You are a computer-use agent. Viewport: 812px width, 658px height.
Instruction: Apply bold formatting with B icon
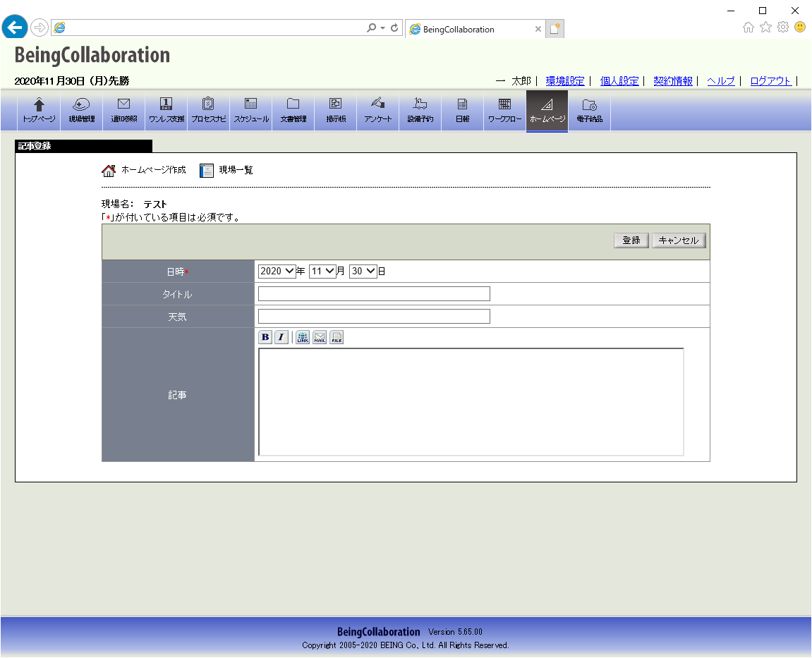pos(265,337)
